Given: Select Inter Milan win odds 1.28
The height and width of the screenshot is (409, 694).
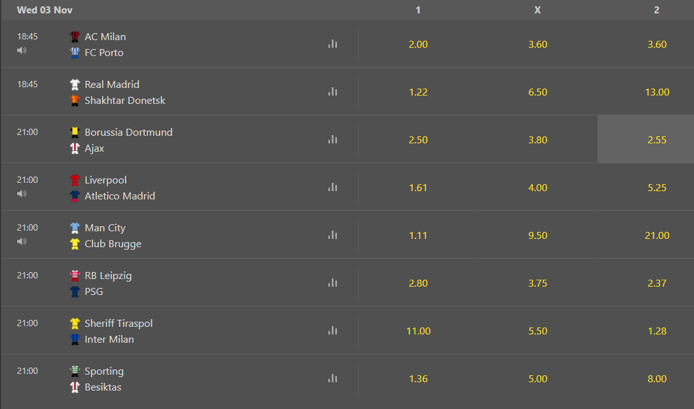Looking at the screenshot, I should pos(656,331).
